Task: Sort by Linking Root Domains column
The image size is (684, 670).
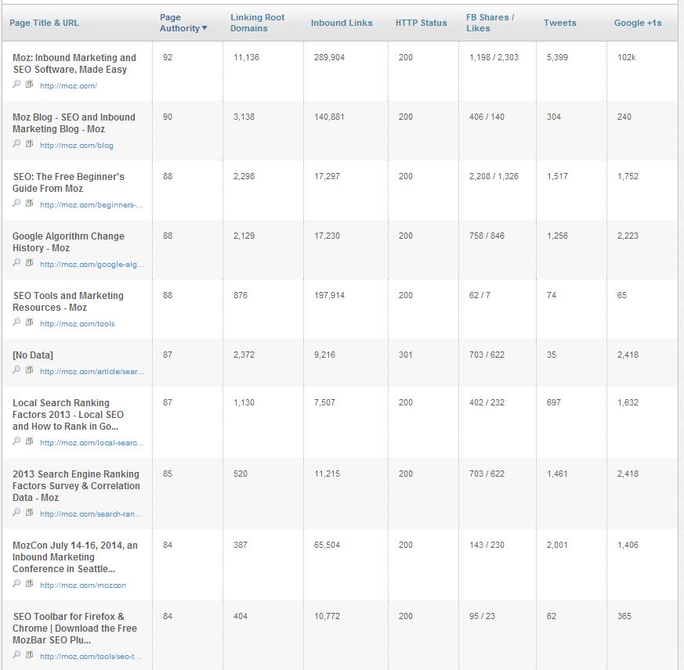Action: click(257, 23)
